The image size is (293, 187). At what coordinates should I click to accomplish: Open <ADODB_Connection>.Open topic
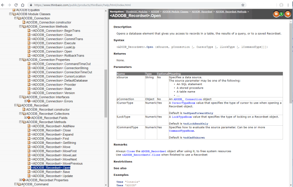tap(52, 51)
